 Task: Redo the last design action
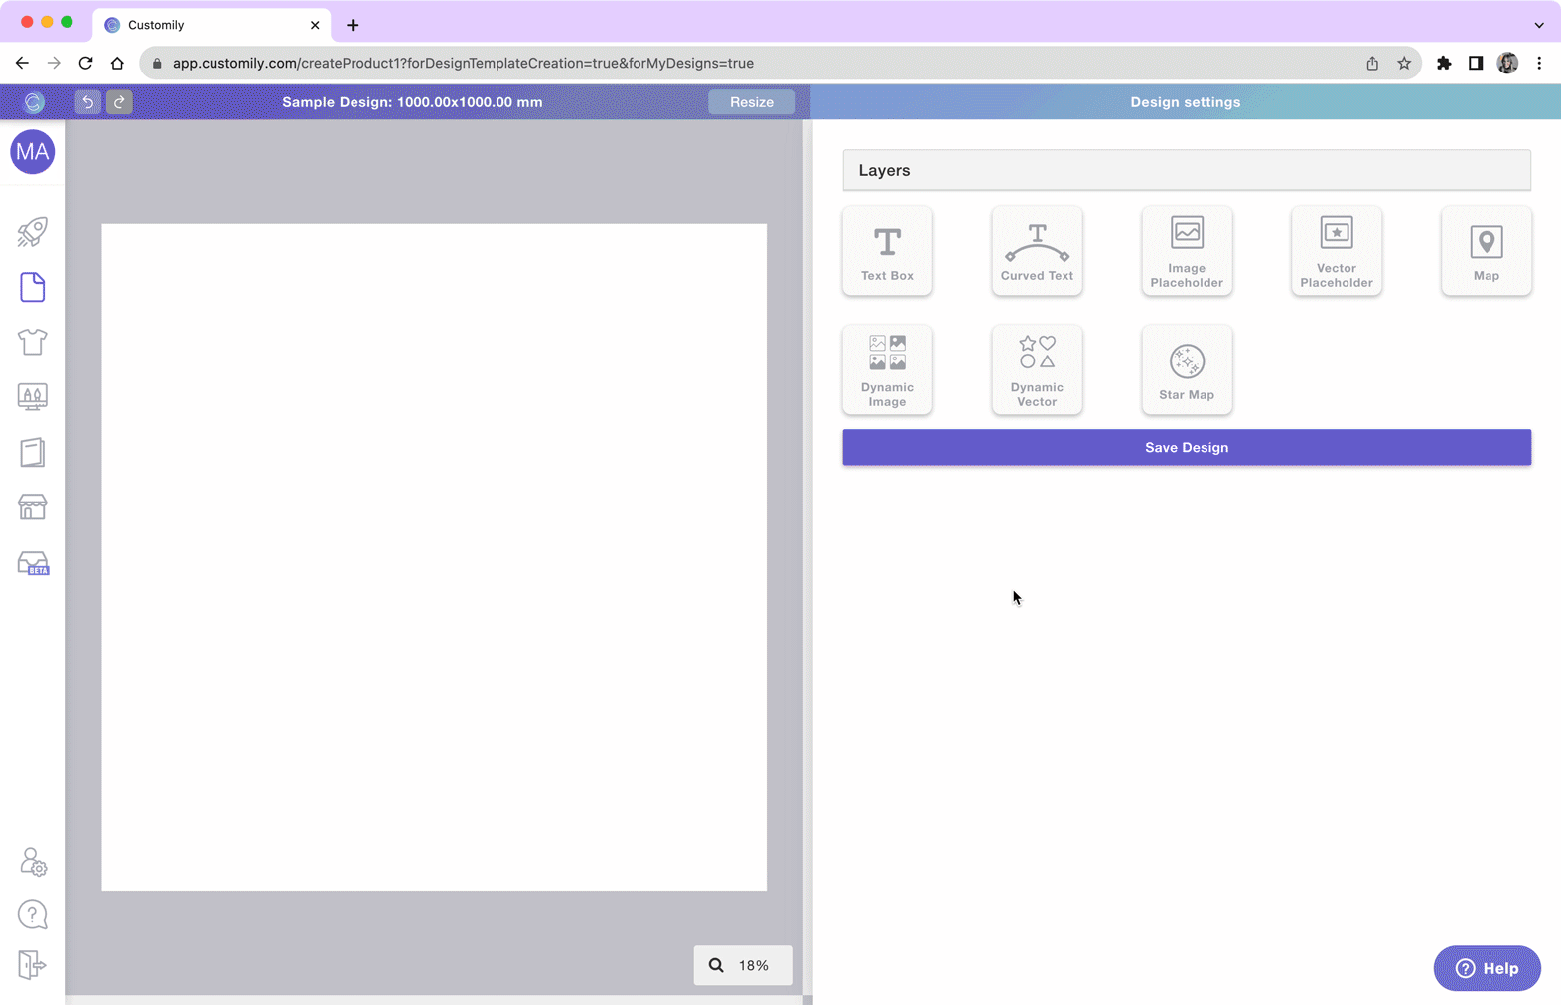pos(119,102)
